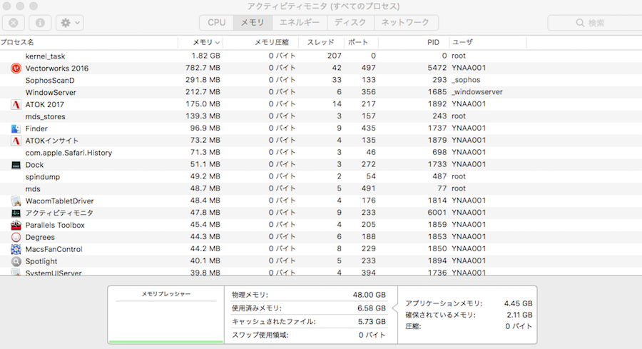Image resolution: width=642 pixels, height=349 pixels.
Task: Select the kernel_task process row
Action: click(x=321, y=56)
